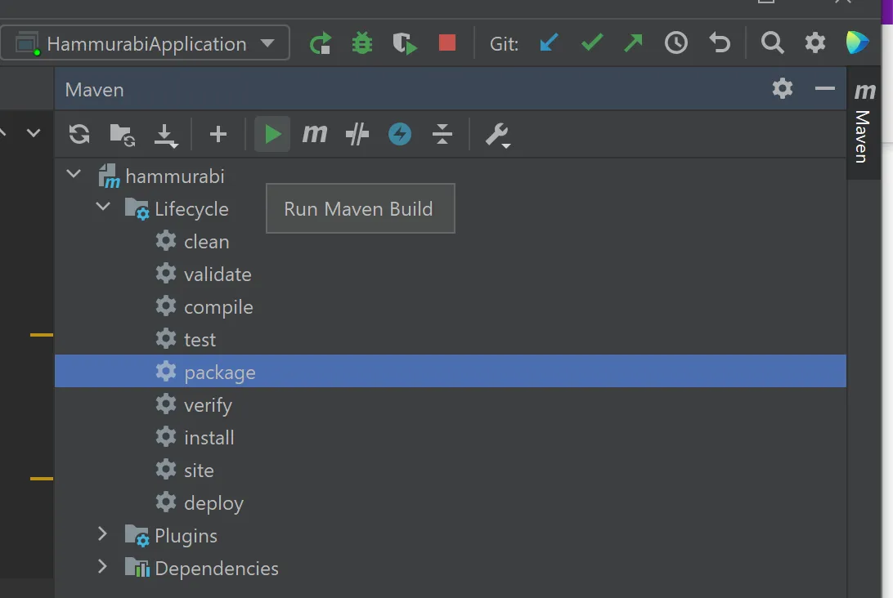This screenshot has width=893, height=598.
Task: Open IDE settings gear in main toolbar
Action: point(815,42)
